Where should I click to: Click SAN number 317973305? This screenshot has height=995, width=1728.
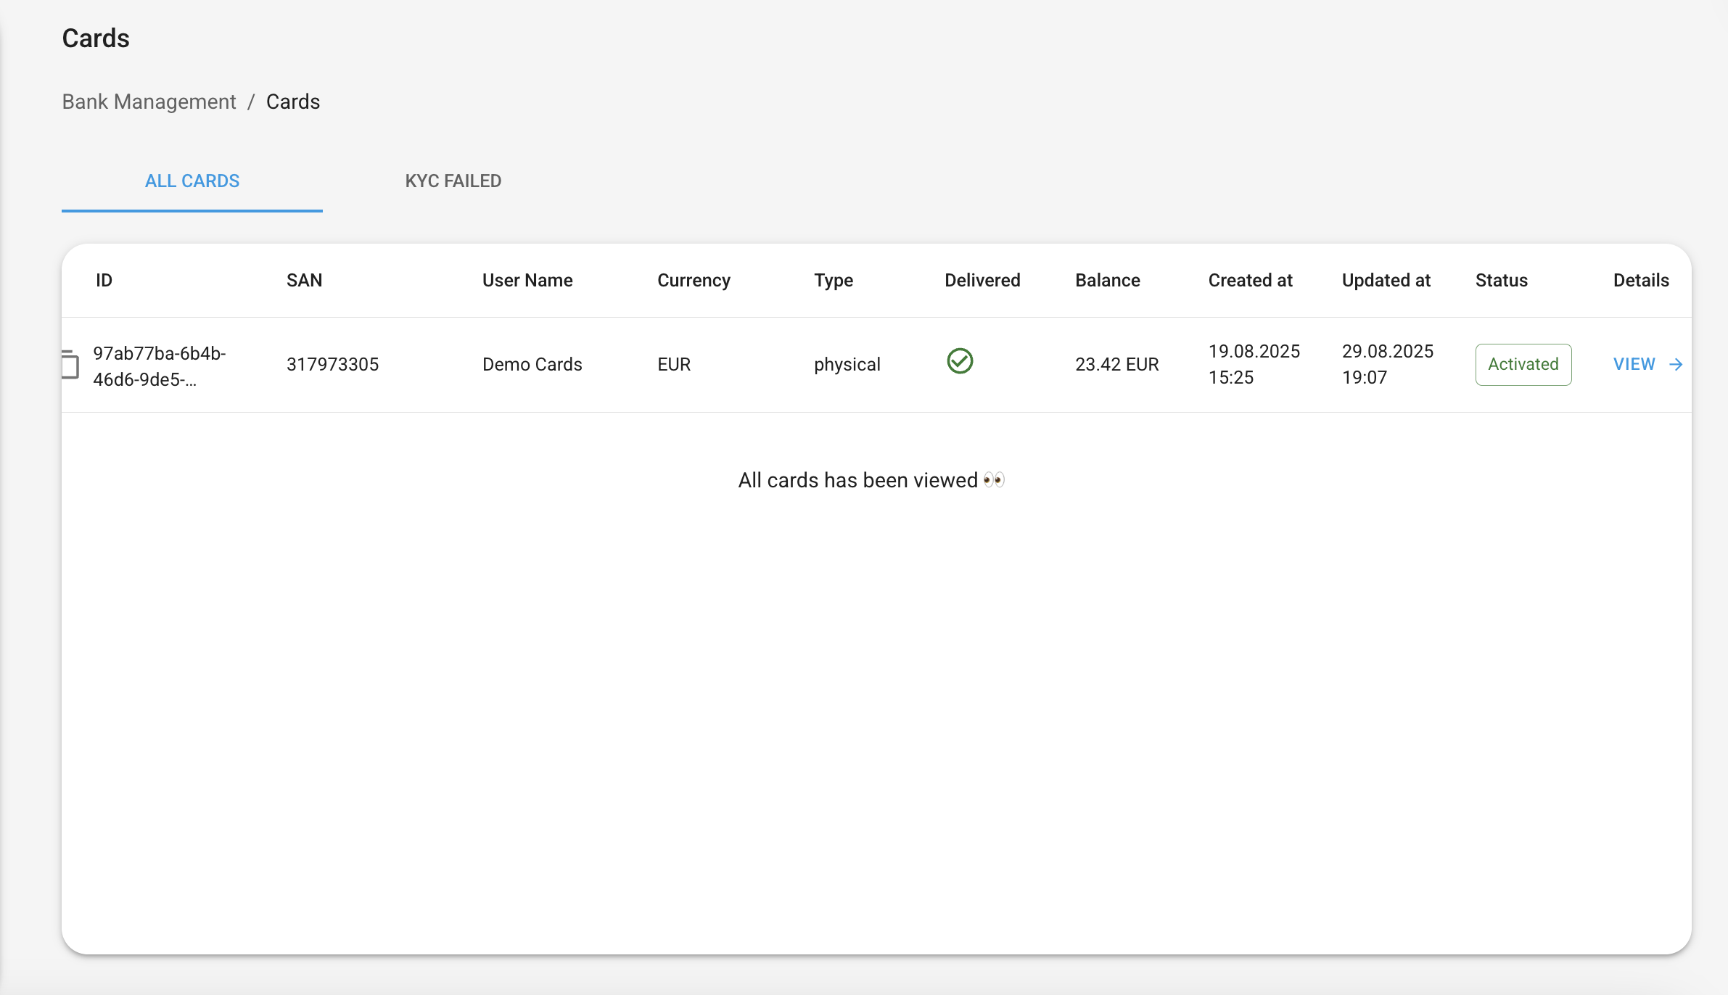point(332,364)
